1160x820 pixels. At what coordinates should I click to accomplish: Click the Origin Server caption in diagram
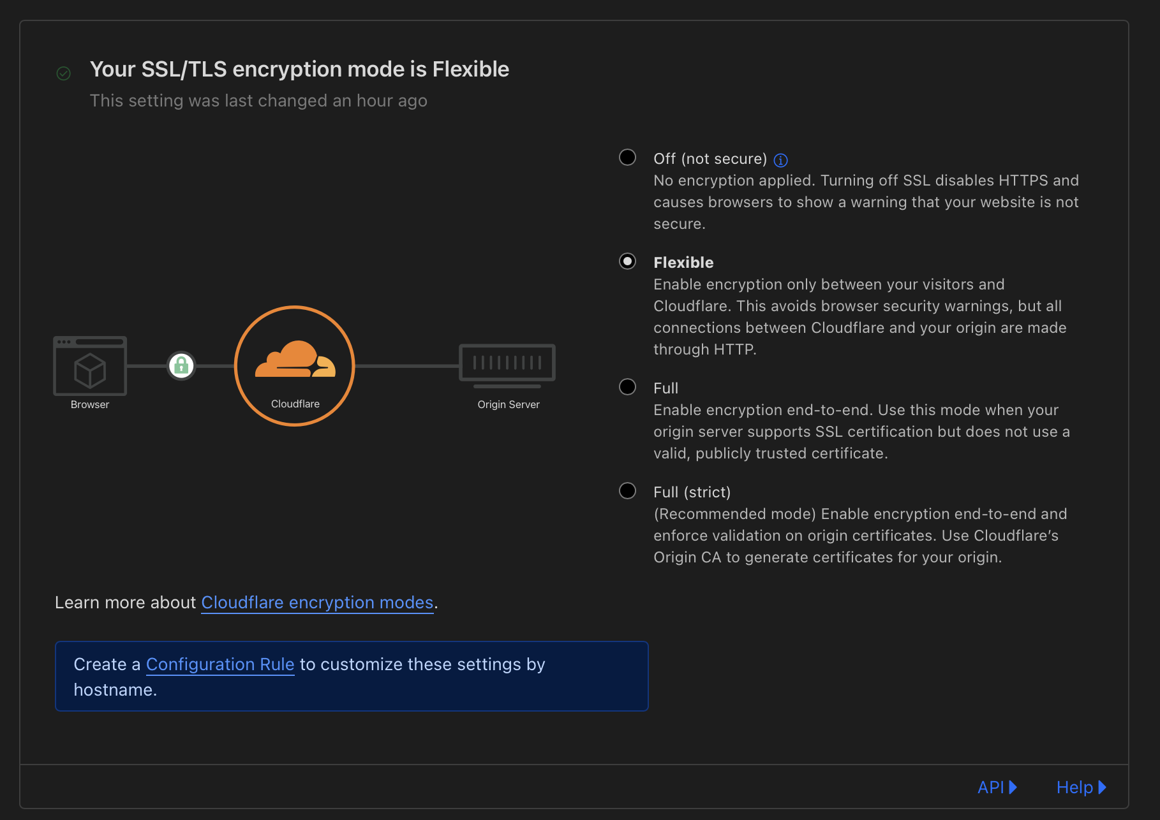[x=509, y=404]
